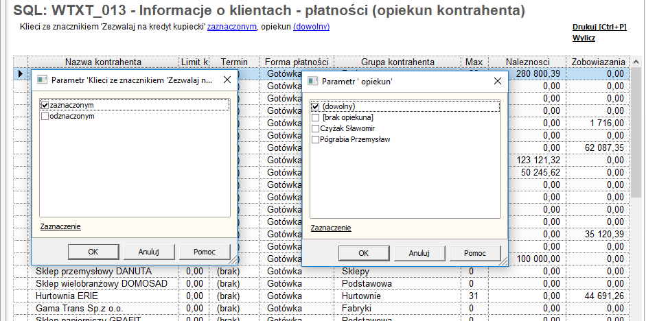Cancel the 'opiekun' dialog with Anuluj

click(x=419, y=253)
